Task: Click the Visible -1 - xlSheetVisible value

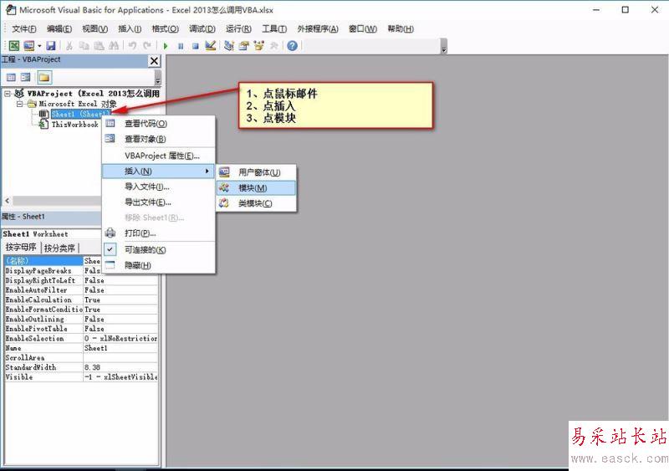Action: tap(120, 377)
